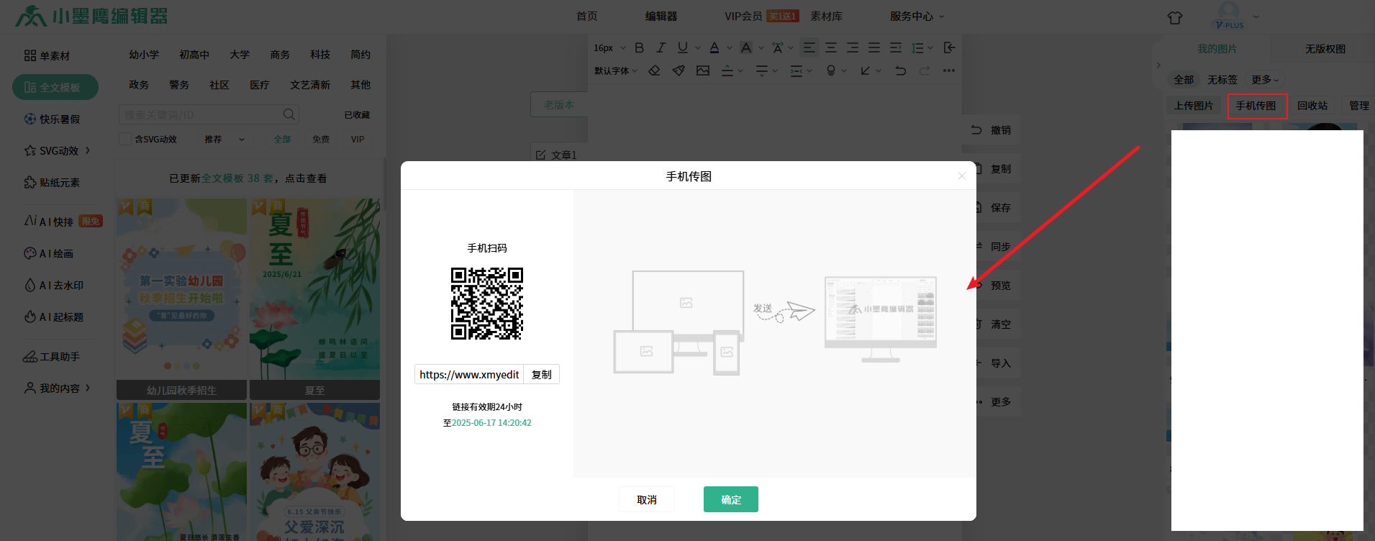Click the 确定 button in dialog

(731, 499)
